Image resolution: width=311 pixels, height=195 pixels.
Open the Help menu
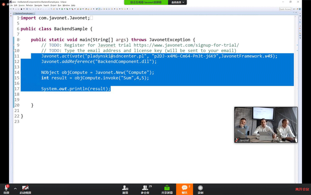point(73,5)
